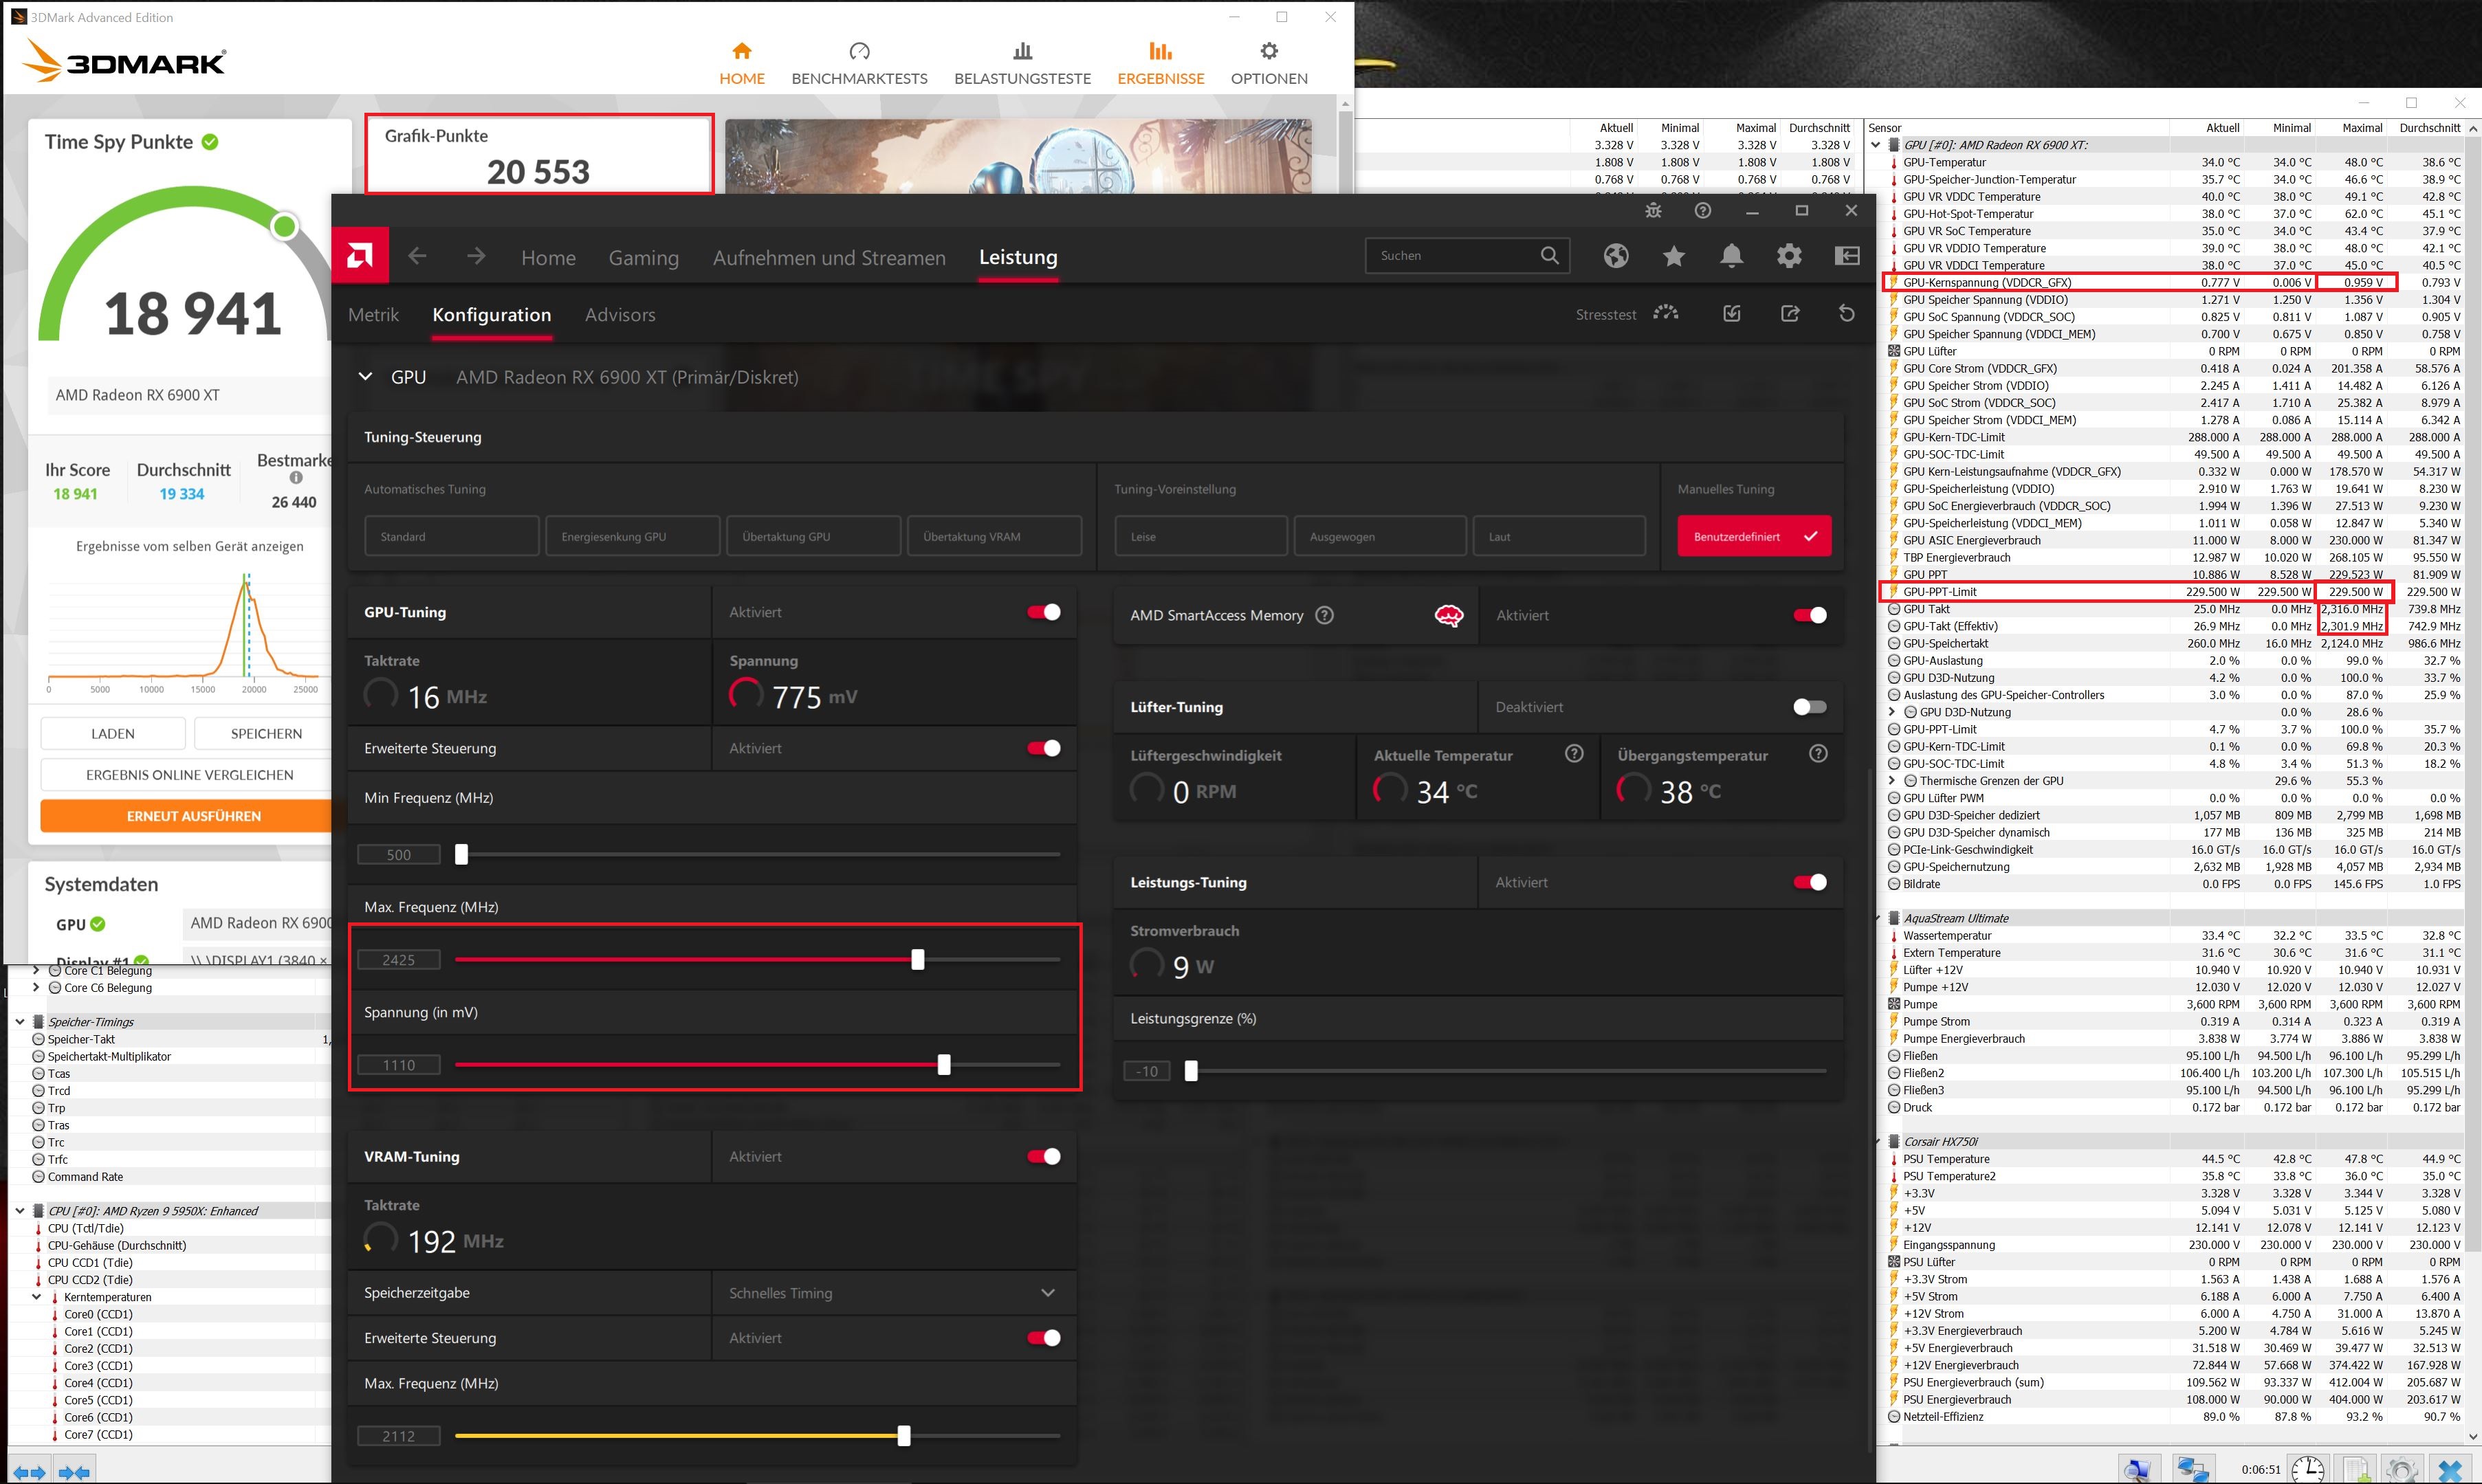Expand the Core C6 Belegung tree item
This screenshot has width=2482, height=1484.
coord(37,987)
